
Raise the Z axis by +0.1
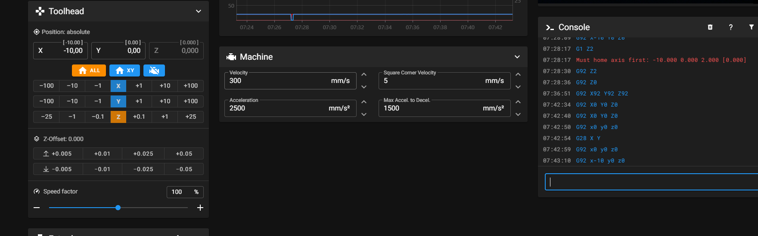139,117
